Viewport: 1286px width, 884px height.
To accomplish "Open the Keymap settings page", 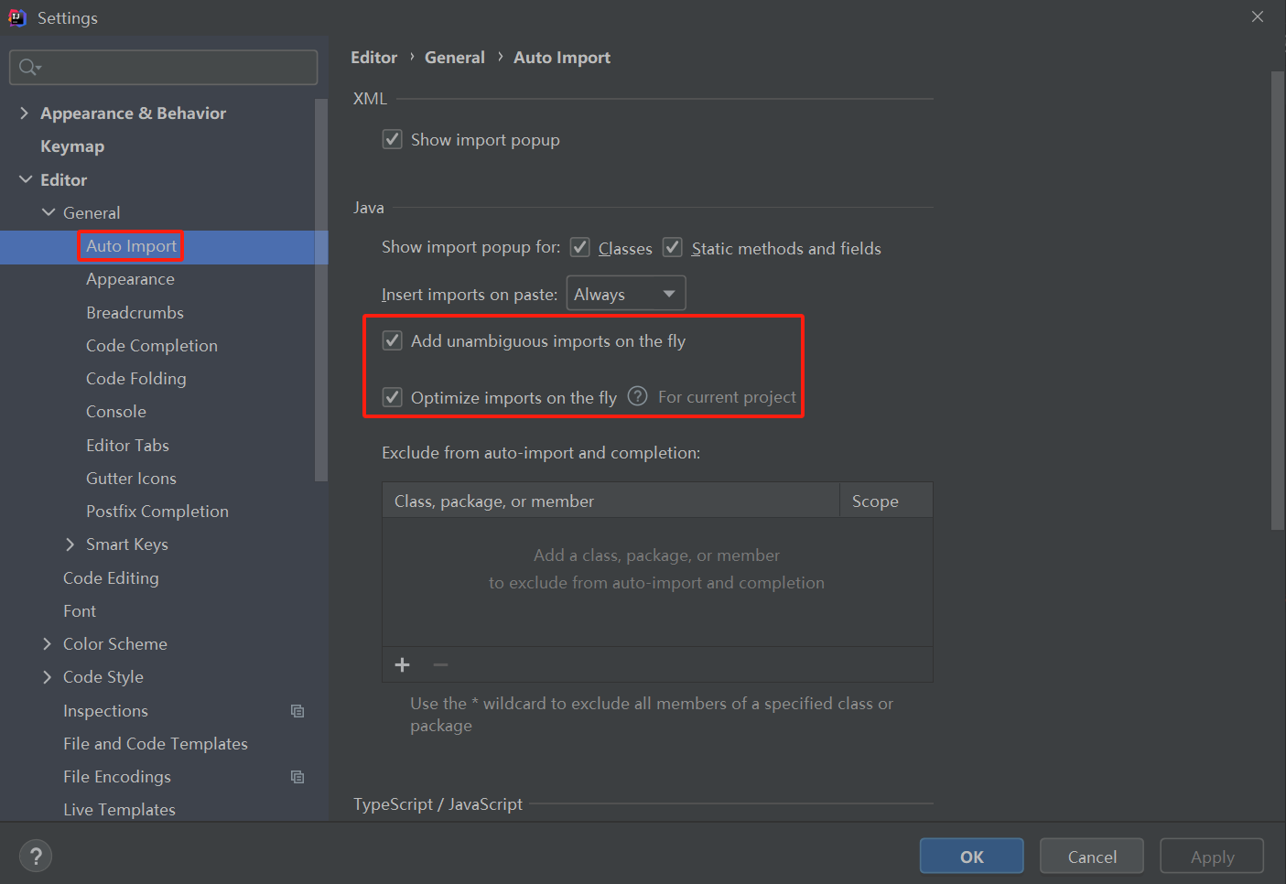I will (72, 146).
